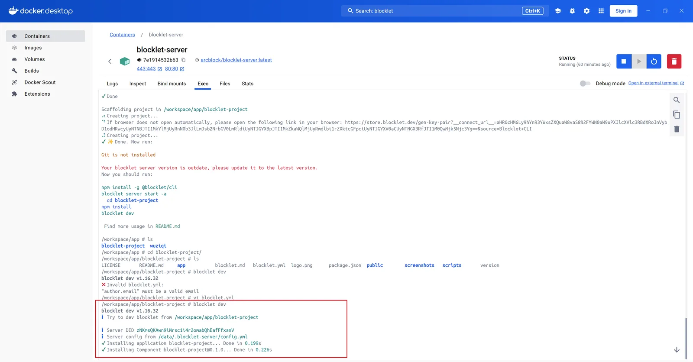Click the Containers sidebar icon
Viewport: 693px width, 362px height.
14,36
